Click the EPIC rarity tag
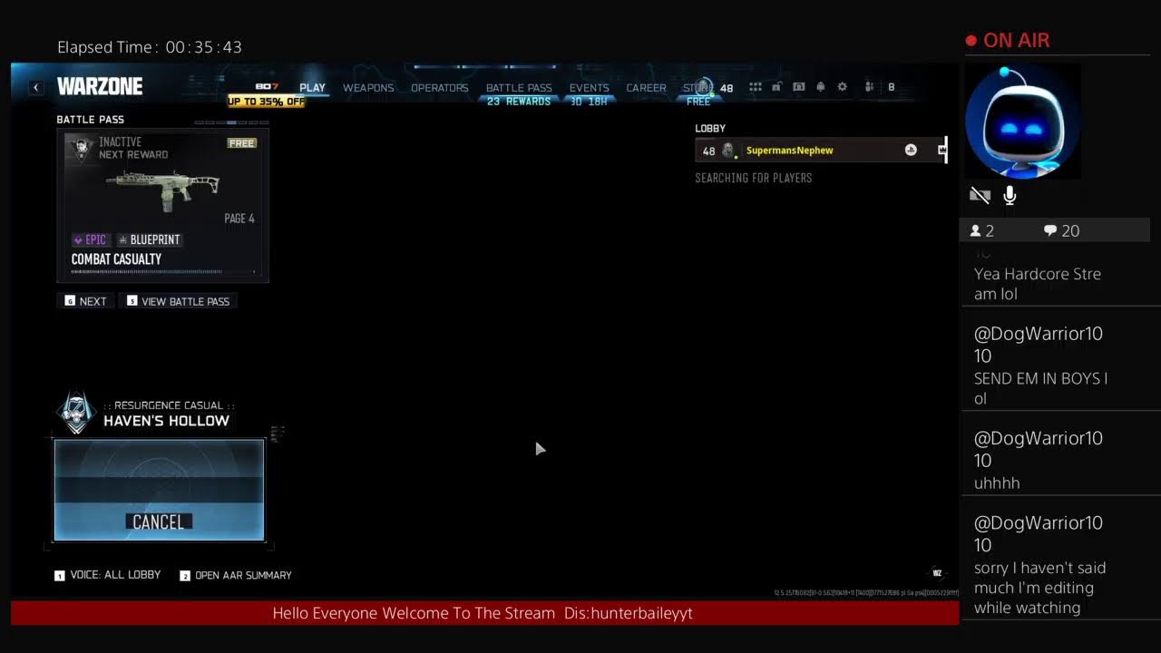Viewport: 1161px width, 653px height. (x=90, y=239)
